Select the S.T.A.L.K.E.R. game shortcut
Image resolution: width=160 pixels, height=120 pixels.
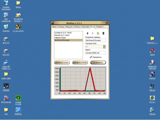tap(18, 28)
